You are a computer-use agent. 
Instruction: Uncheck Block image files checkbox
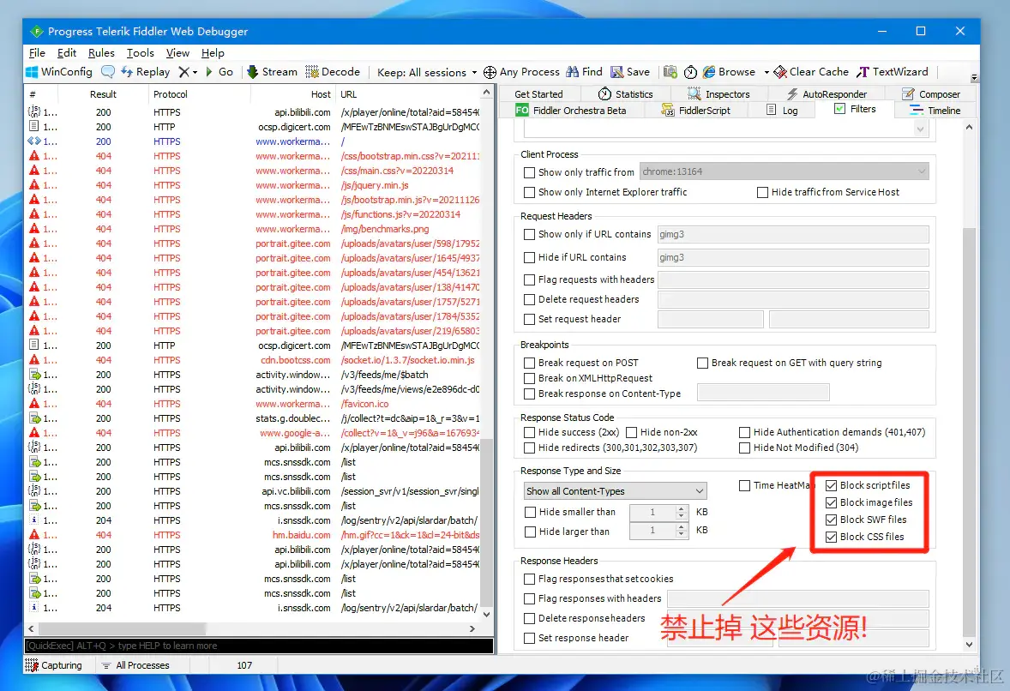pos(831,502)
